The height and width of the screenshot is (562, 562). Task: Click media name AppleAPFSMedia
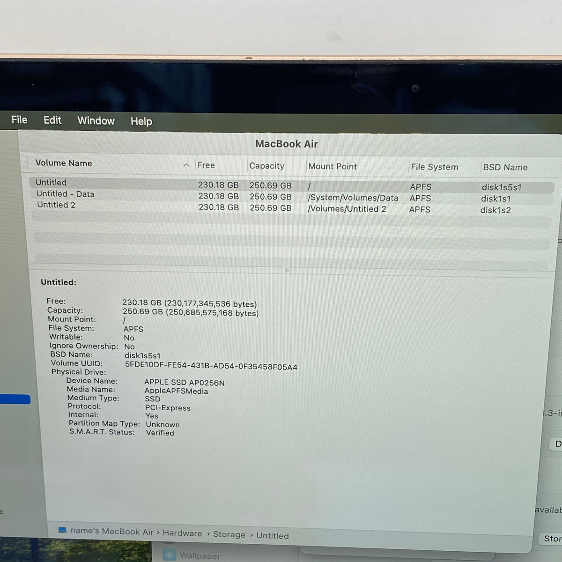click(176, 391)
